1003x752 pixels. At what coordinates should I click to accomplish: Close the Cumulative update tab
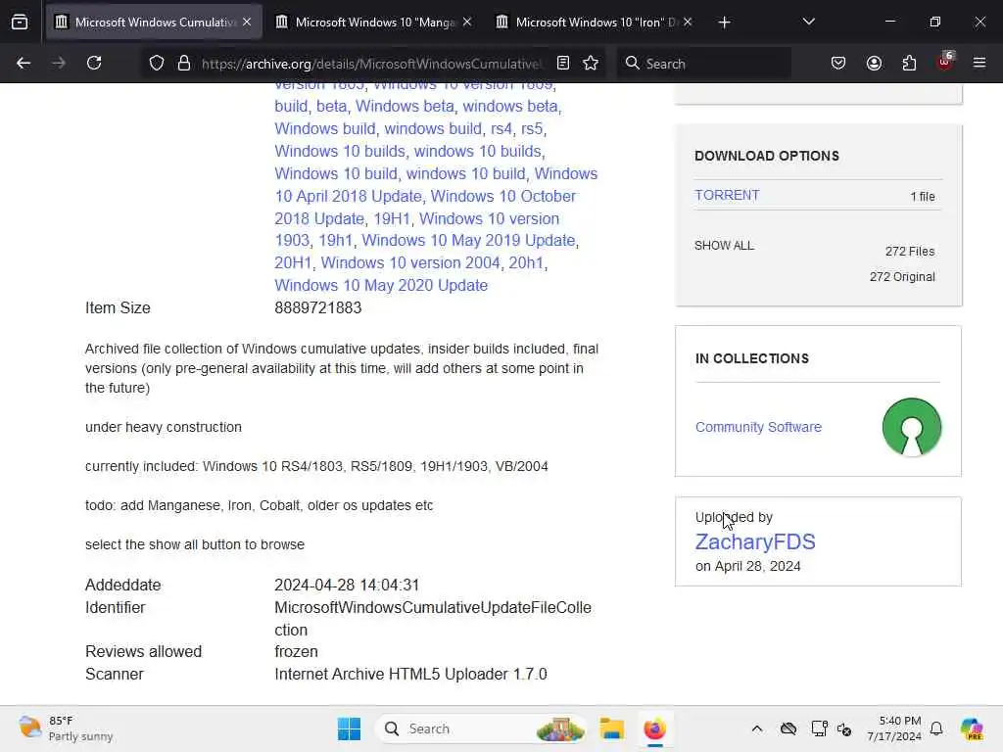pyautogui.click(x=247, y=22)
